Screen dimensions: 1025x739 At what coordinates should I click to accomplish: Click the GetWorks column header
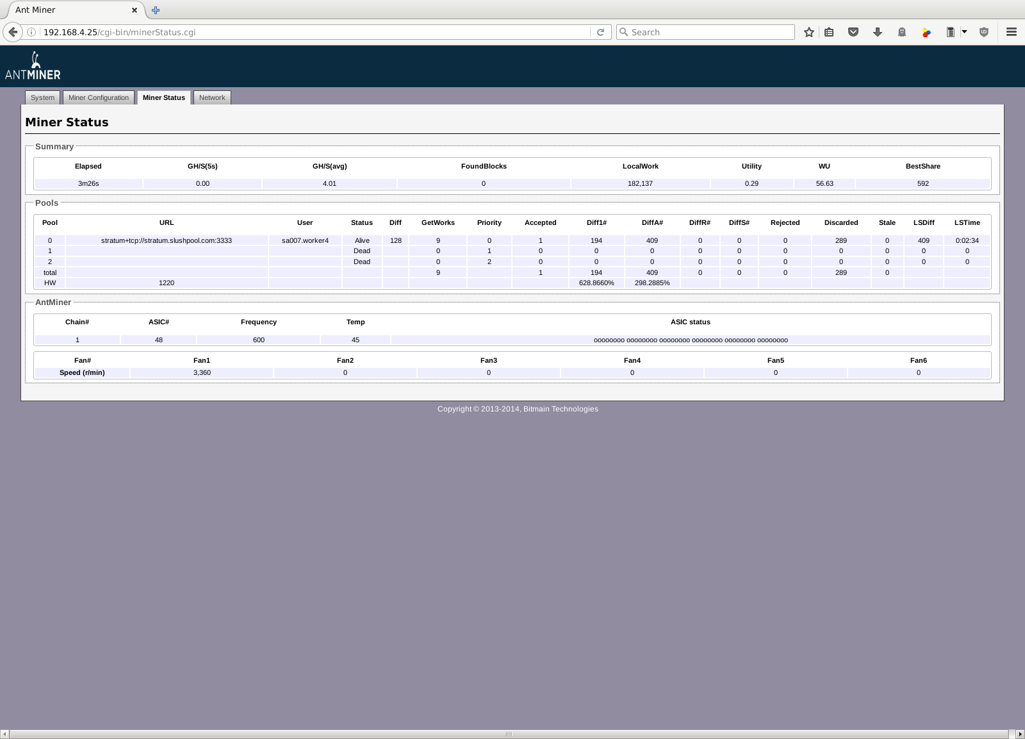[x=438, y=222]
